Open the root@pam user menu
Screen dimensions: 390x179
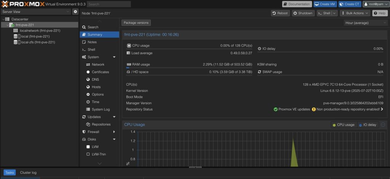pos(376,4)
